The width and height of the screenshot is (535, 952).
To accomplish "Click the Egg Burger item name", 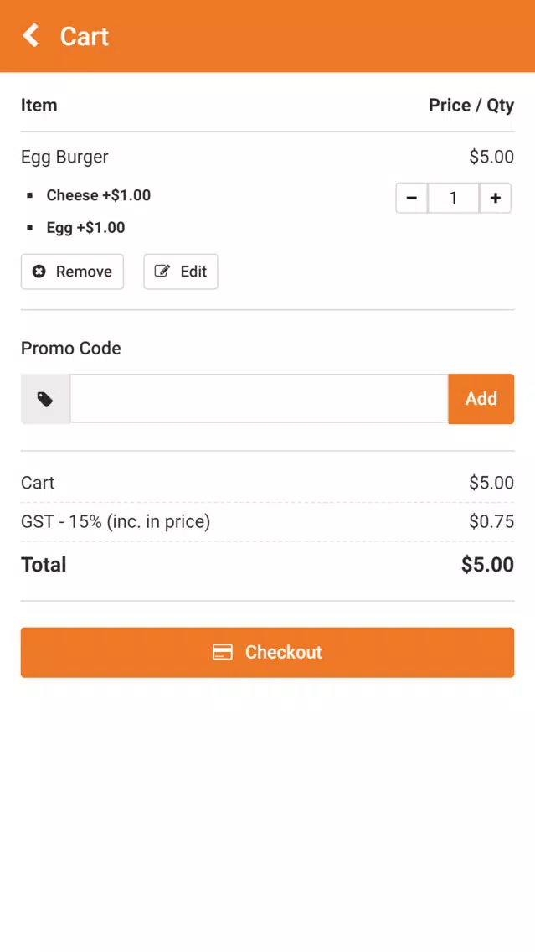I will tap(65, 157).
